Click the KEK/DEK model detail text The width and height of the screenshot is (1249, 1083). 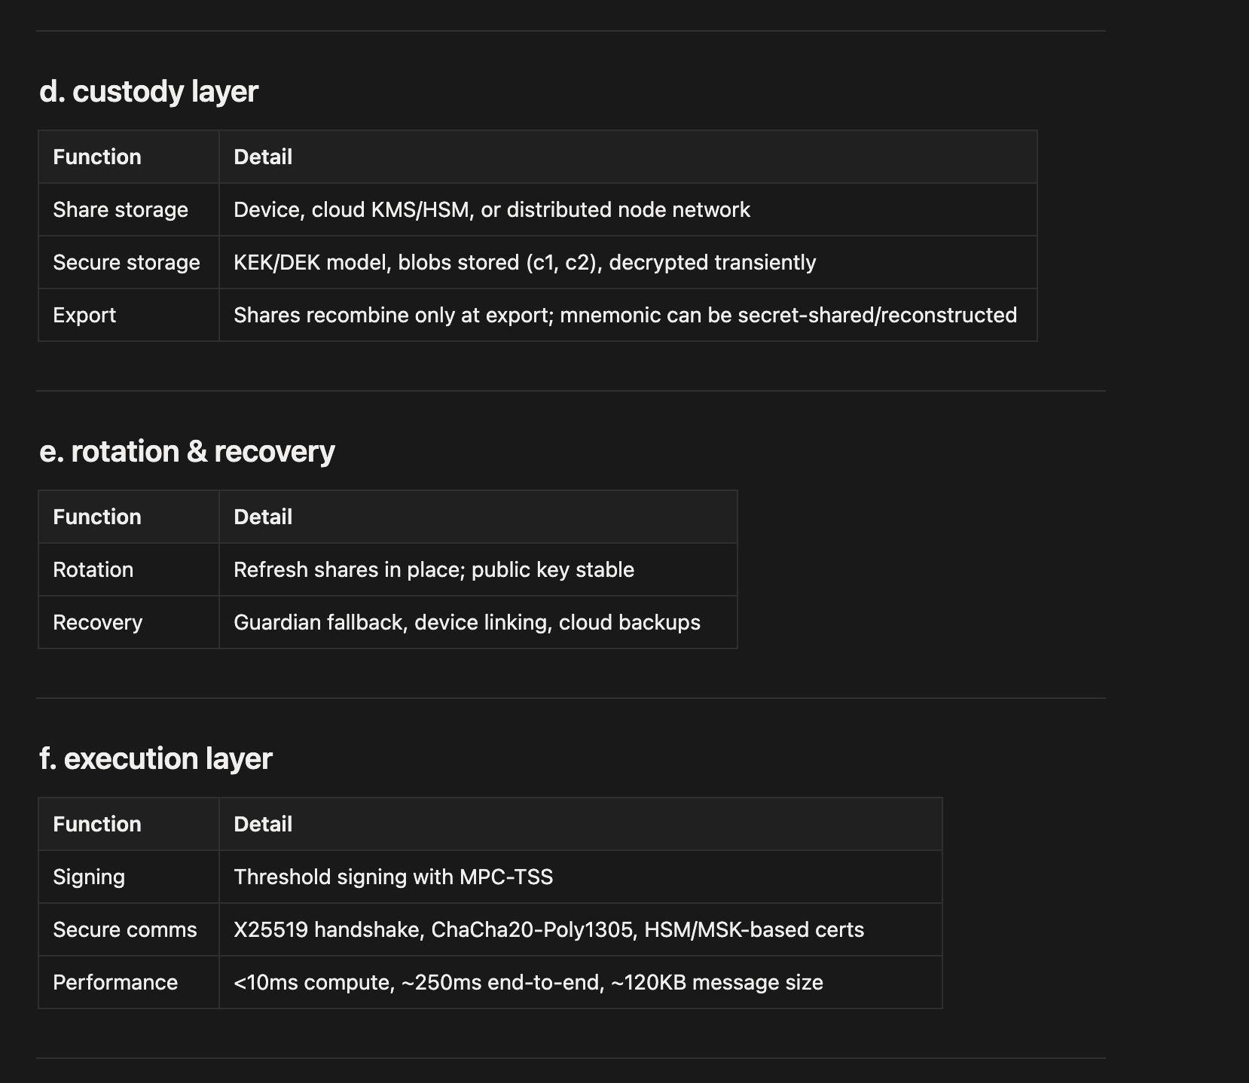coord(524,262)
